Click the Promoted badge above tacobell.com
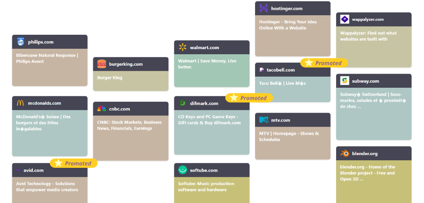This screenshot has height=203, width=424. pyautogui.click(x=324, y=63)
